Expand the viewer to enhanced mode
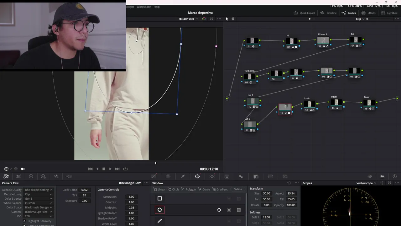The image size is (401, 226). point(211,19)
